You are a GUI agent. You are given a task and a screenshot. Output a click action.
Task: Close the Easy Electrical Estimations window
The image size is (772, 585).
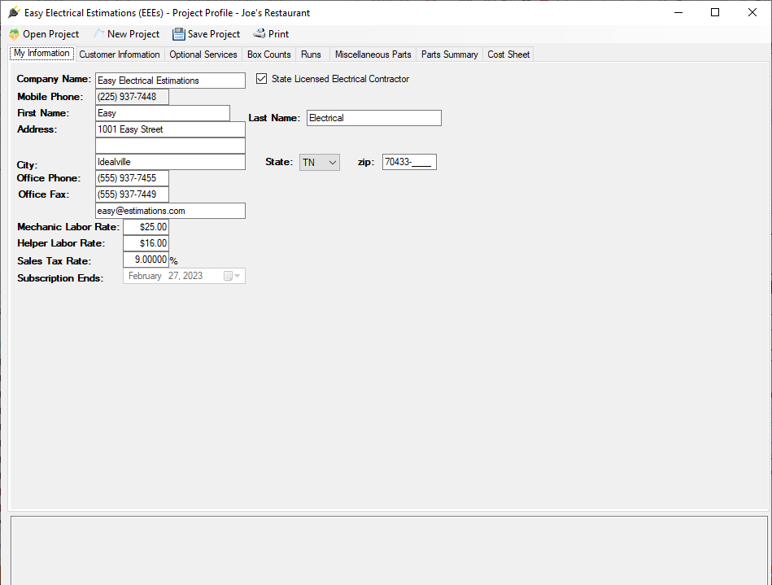[x=752, y=12]
